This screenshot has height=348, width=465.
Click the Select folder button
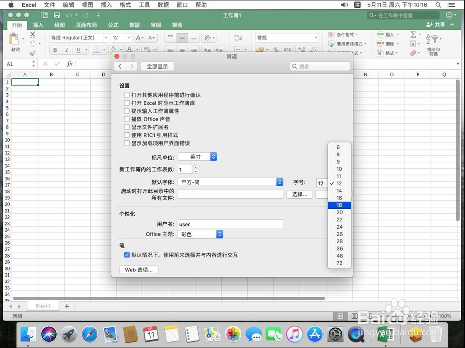tap(299, 194)
